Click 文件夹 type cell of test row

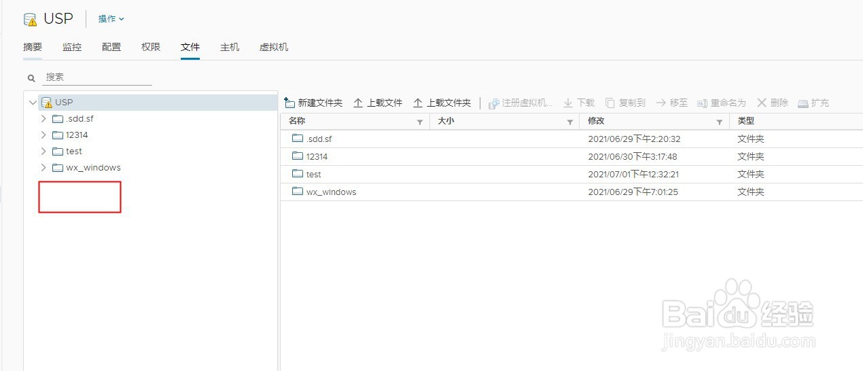[x=751, y=174]
